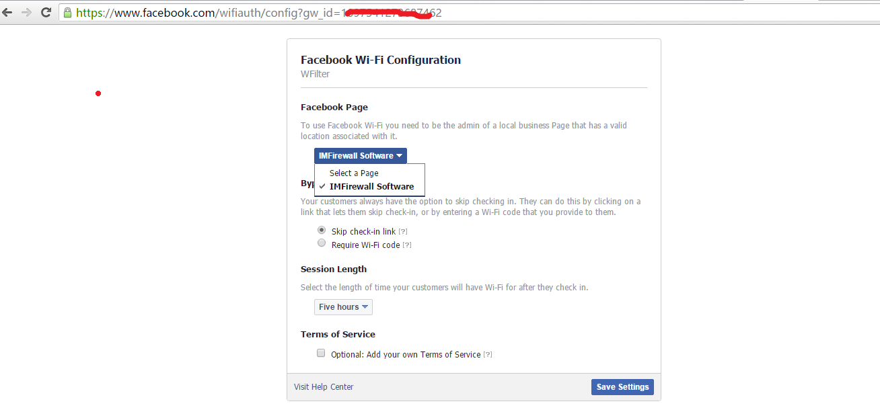Click the green padlock security icon
The width and height of the screenshot is (880, 418).
[x=67, y=12]
